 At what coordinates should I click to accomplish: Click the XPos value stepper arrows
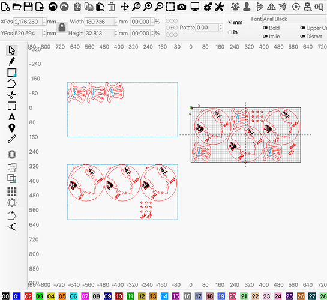[44, 22]
